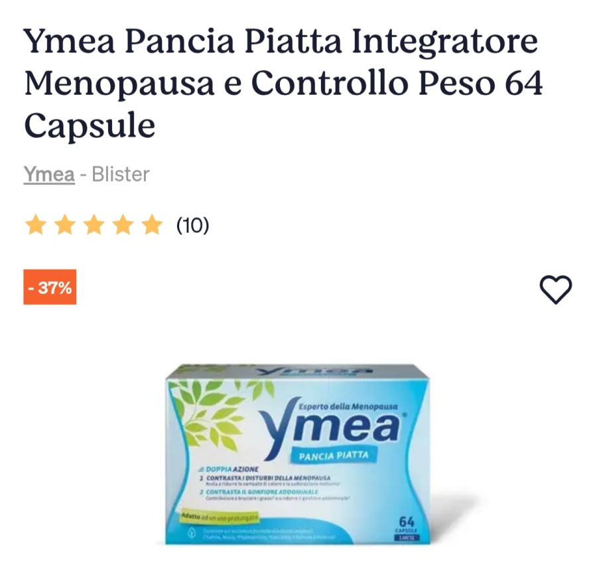Image resolution: width=597 pixels, height=588 pixels.
Task: Open the Ymea product box image
Action: pyautogui.click(x=298, y=454)
